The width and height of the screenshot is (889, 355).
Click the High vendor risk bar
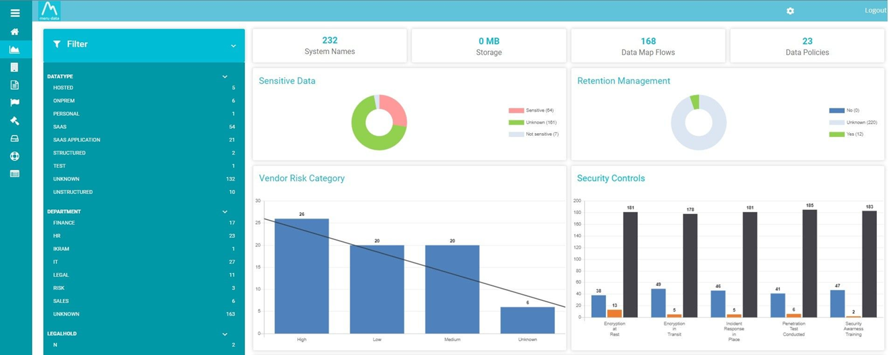pos(302,276)
